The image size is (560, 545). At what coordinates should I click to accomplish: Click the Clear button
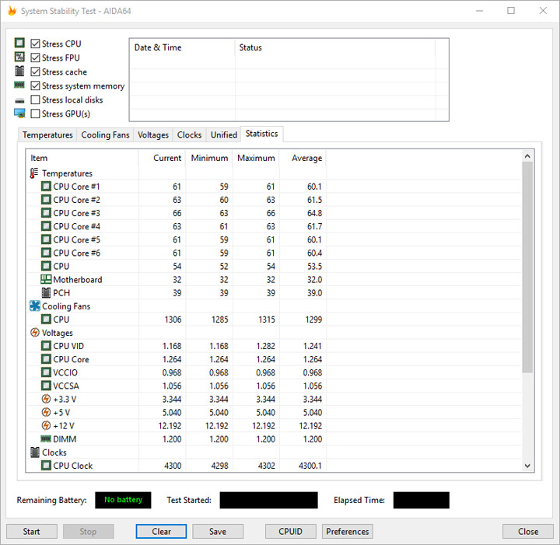pos(161,532)
